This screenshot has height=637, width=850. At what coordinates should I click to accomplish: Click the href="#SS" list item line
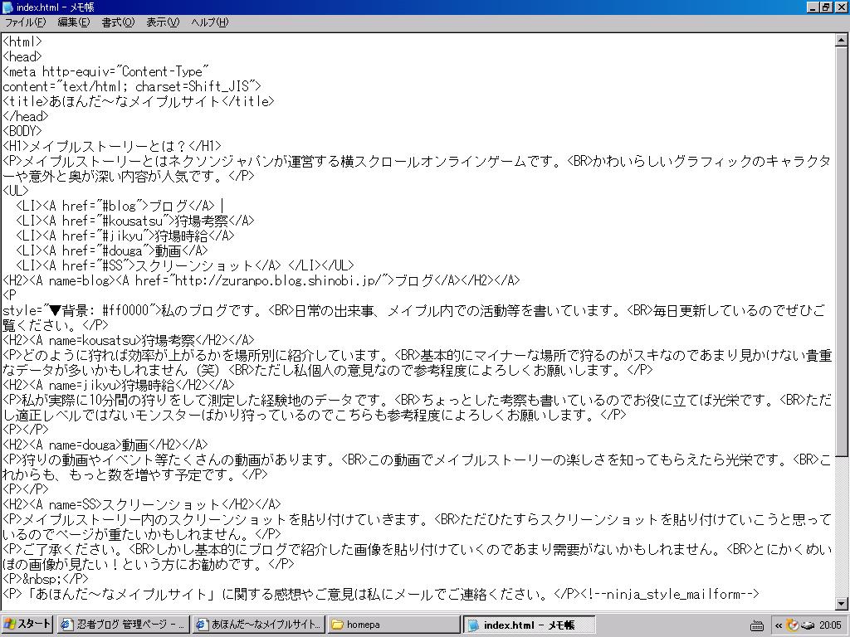click(185, 265)
